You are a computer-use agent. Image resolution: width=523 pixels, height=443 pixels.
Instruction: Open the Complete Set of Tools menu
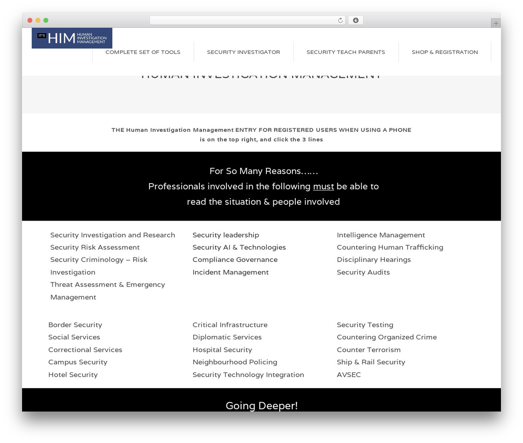143,52
